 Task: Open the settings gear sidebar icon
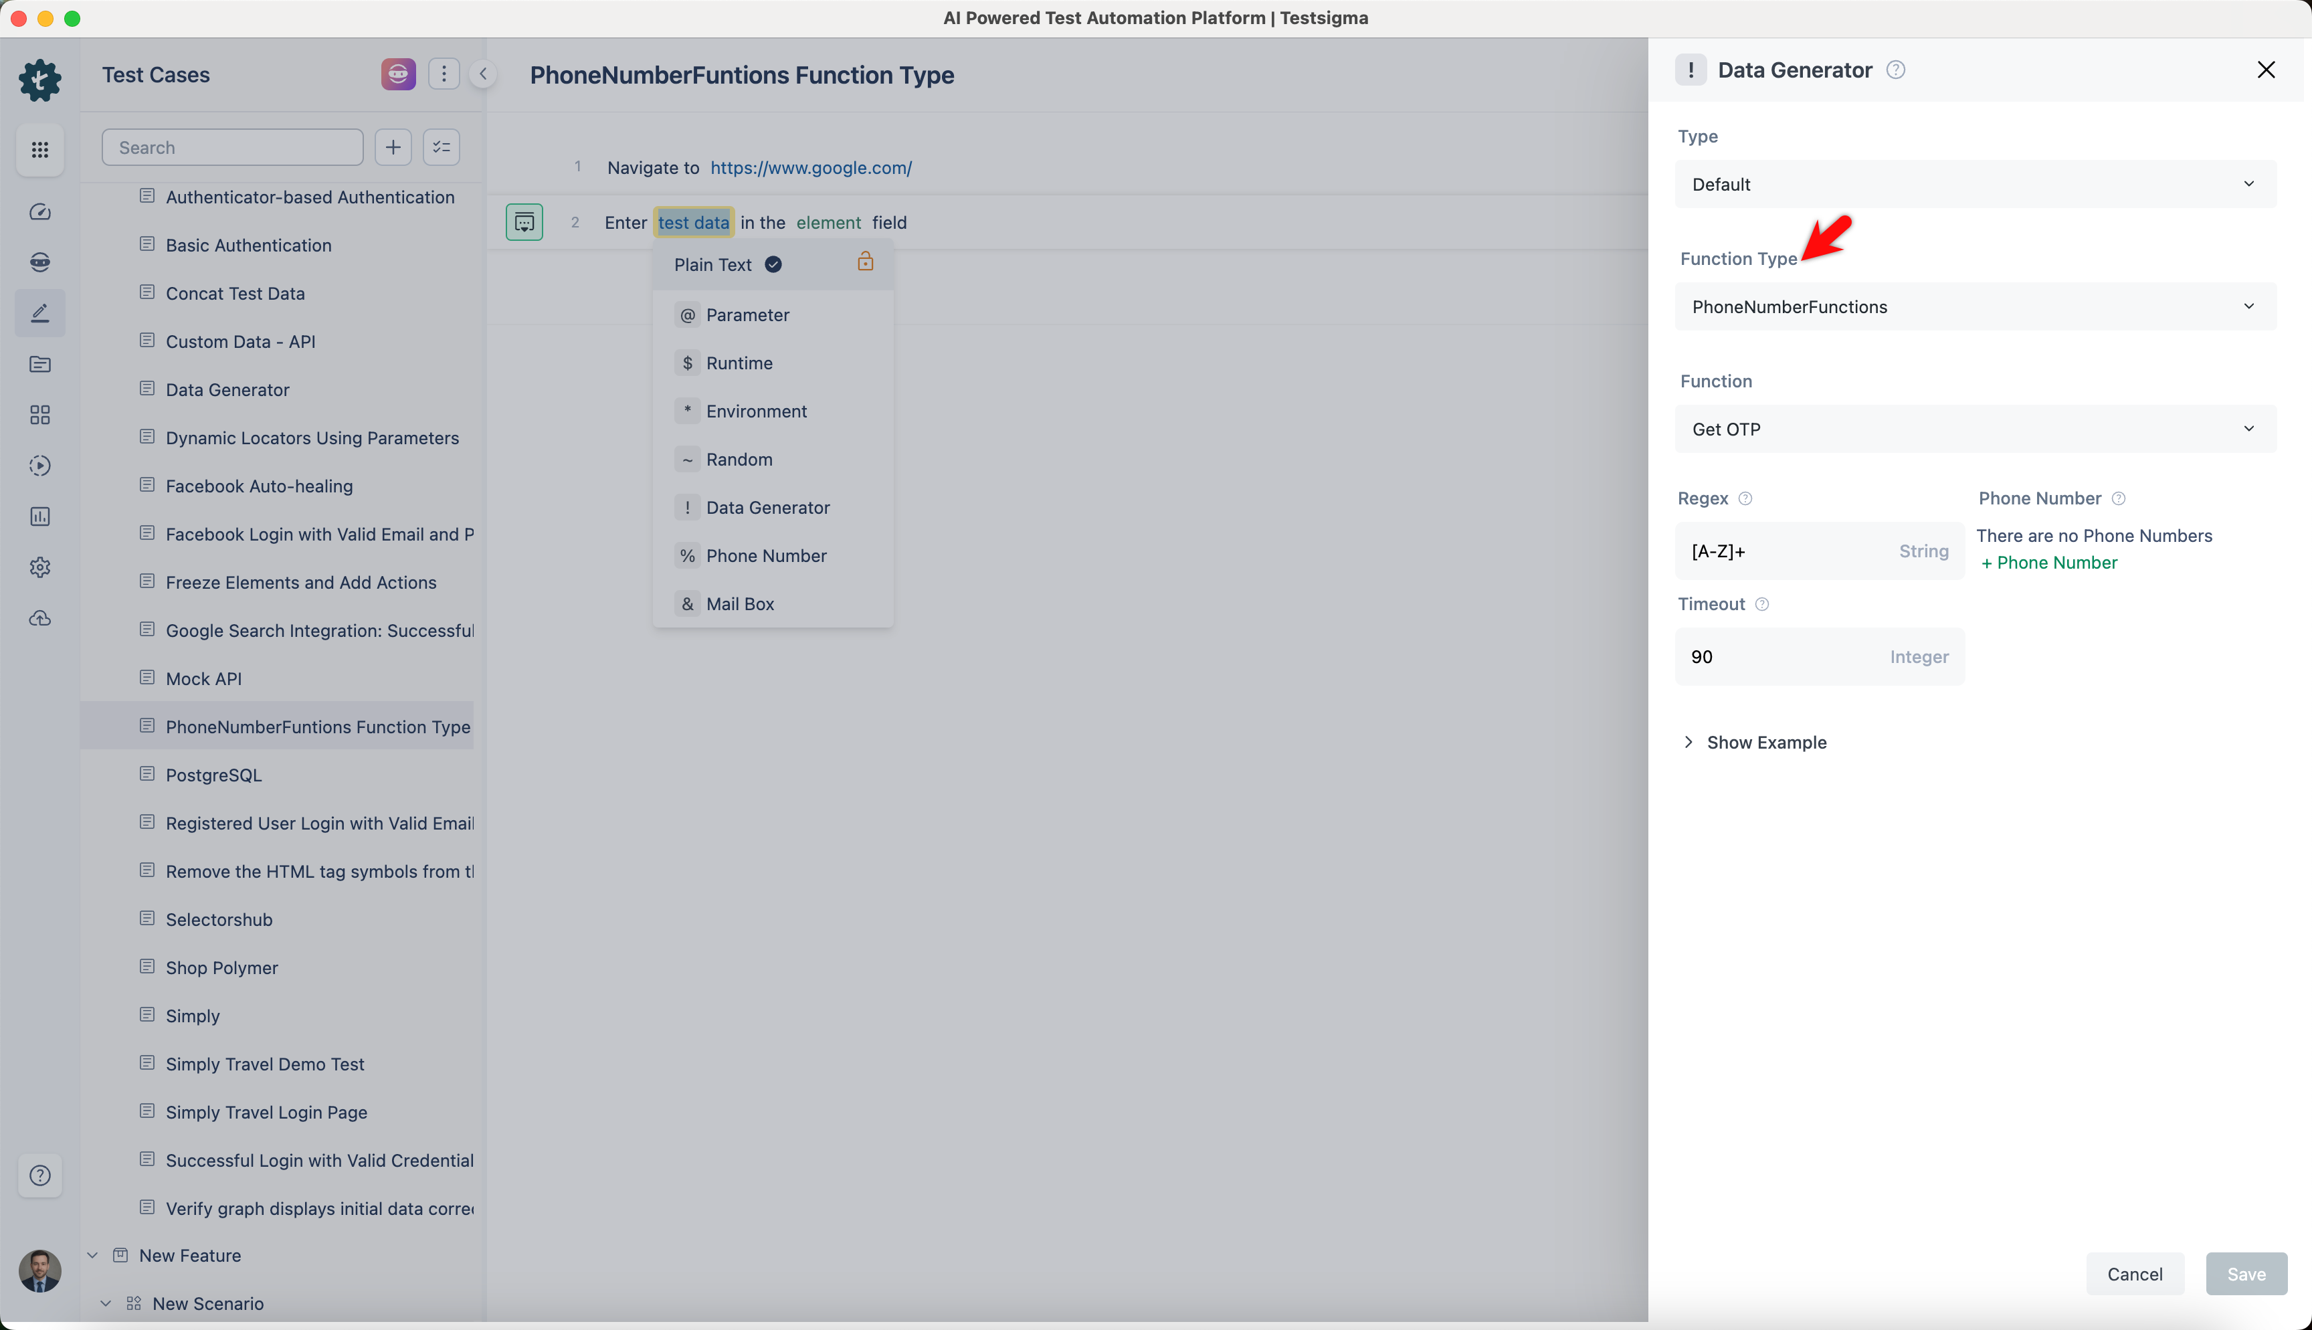coord(39,567)
